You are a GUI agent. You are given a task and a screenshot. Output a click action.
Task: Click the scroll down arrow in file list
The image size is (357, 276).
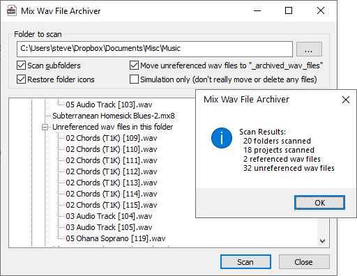point(322,241)
